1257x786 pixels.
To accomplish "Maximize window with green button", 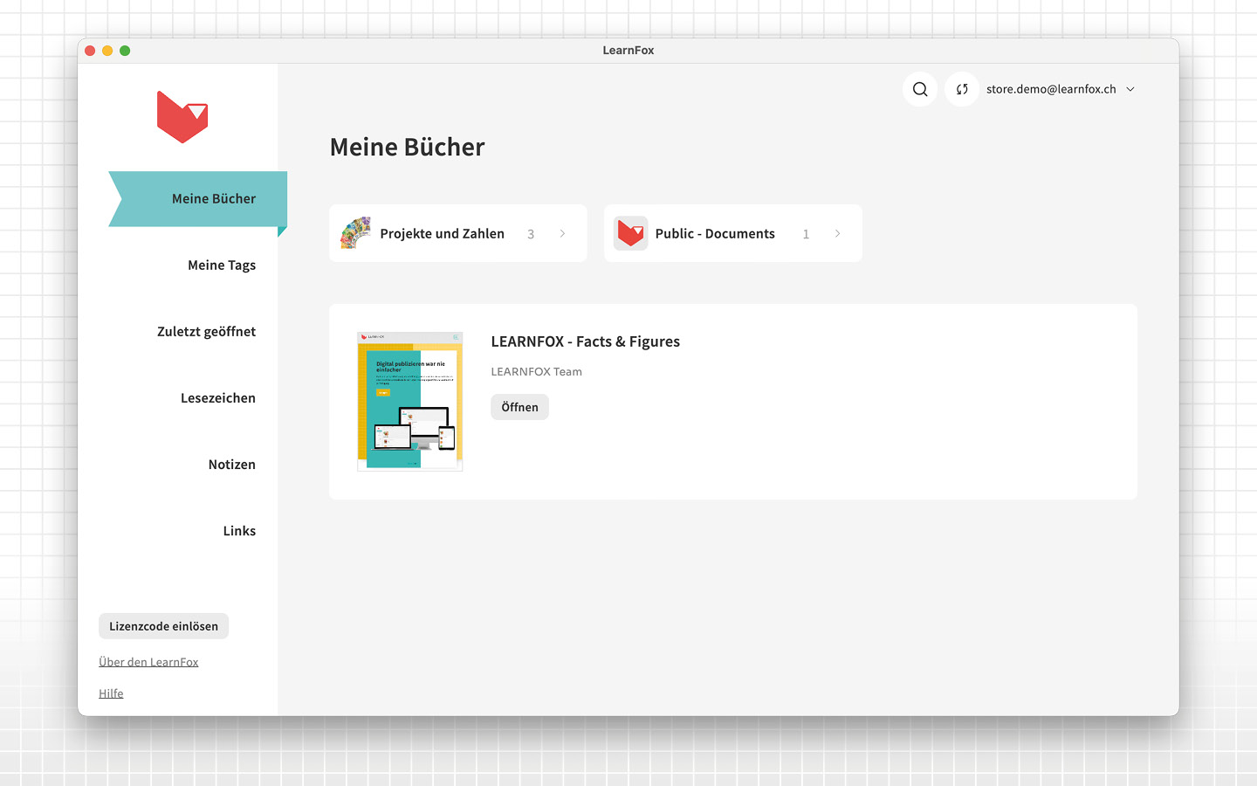I will [125, 51].
